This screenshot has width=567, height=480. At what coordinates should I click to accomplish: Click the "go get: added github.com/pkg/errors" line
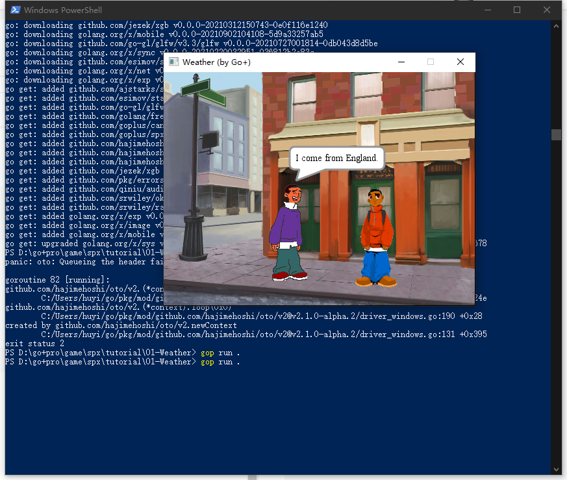(x=84, y=180)
